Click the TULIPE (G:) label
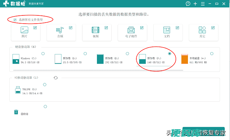Image resolution: width=230 pixels, height=140 pixels. (x=29, y=89)
